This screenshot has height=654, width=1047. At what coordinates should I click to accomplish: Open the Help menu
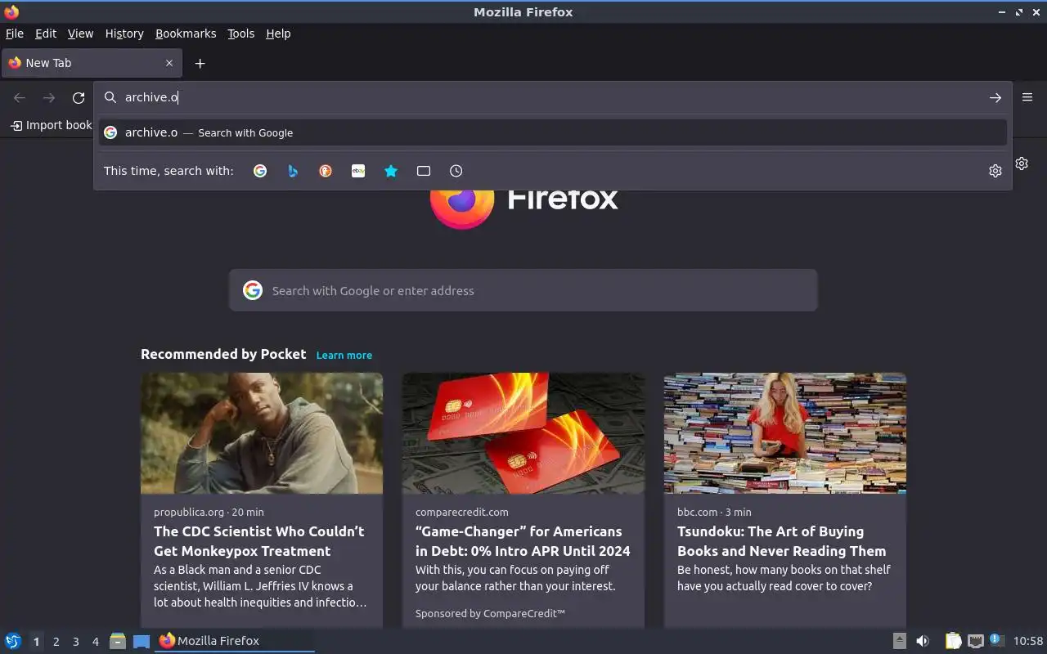click(x=278, y=34)
